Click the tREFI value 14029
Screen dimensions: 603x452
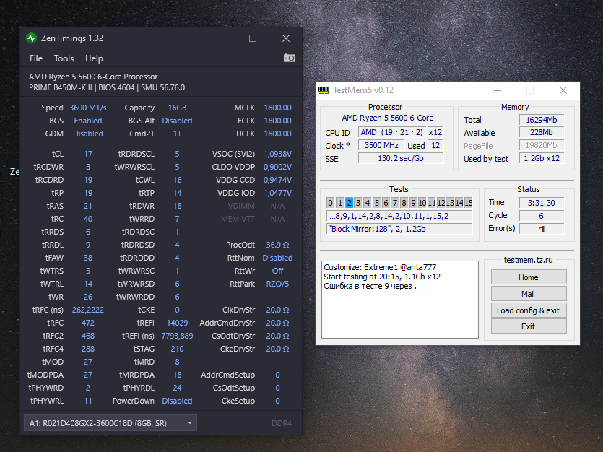click(177, 323)
